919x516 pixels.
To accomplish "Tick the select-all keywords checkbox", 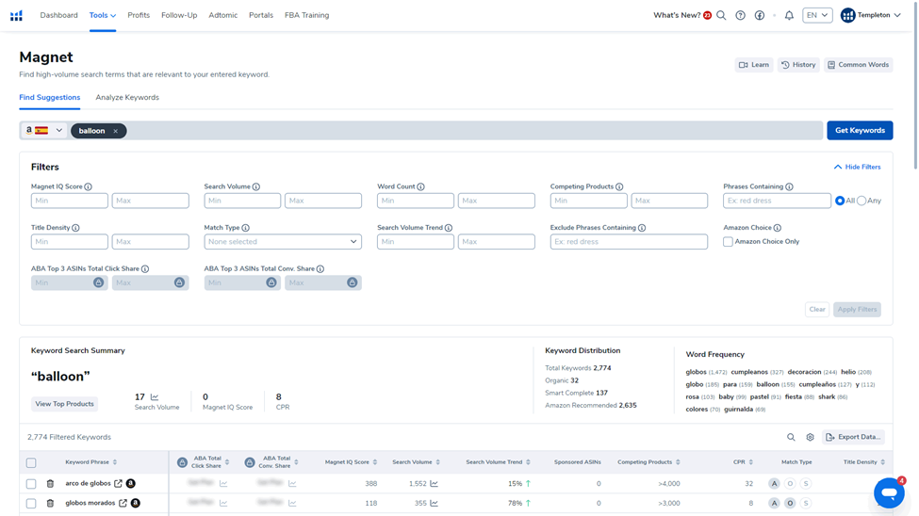I will click(31, 462).
